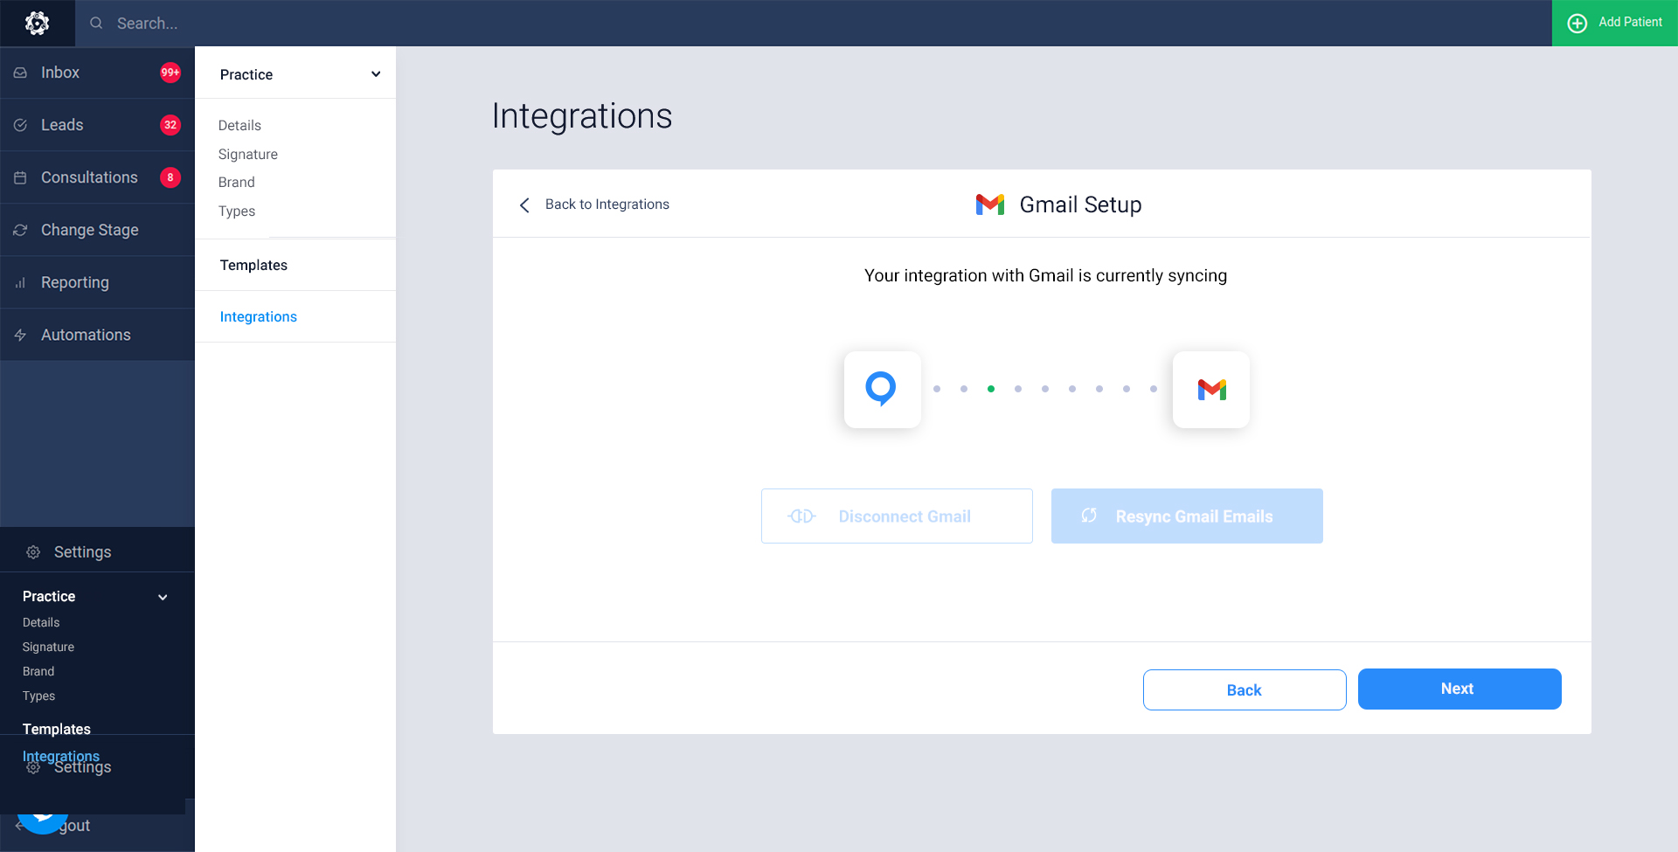Open Reporting in the sidebar

97,282
